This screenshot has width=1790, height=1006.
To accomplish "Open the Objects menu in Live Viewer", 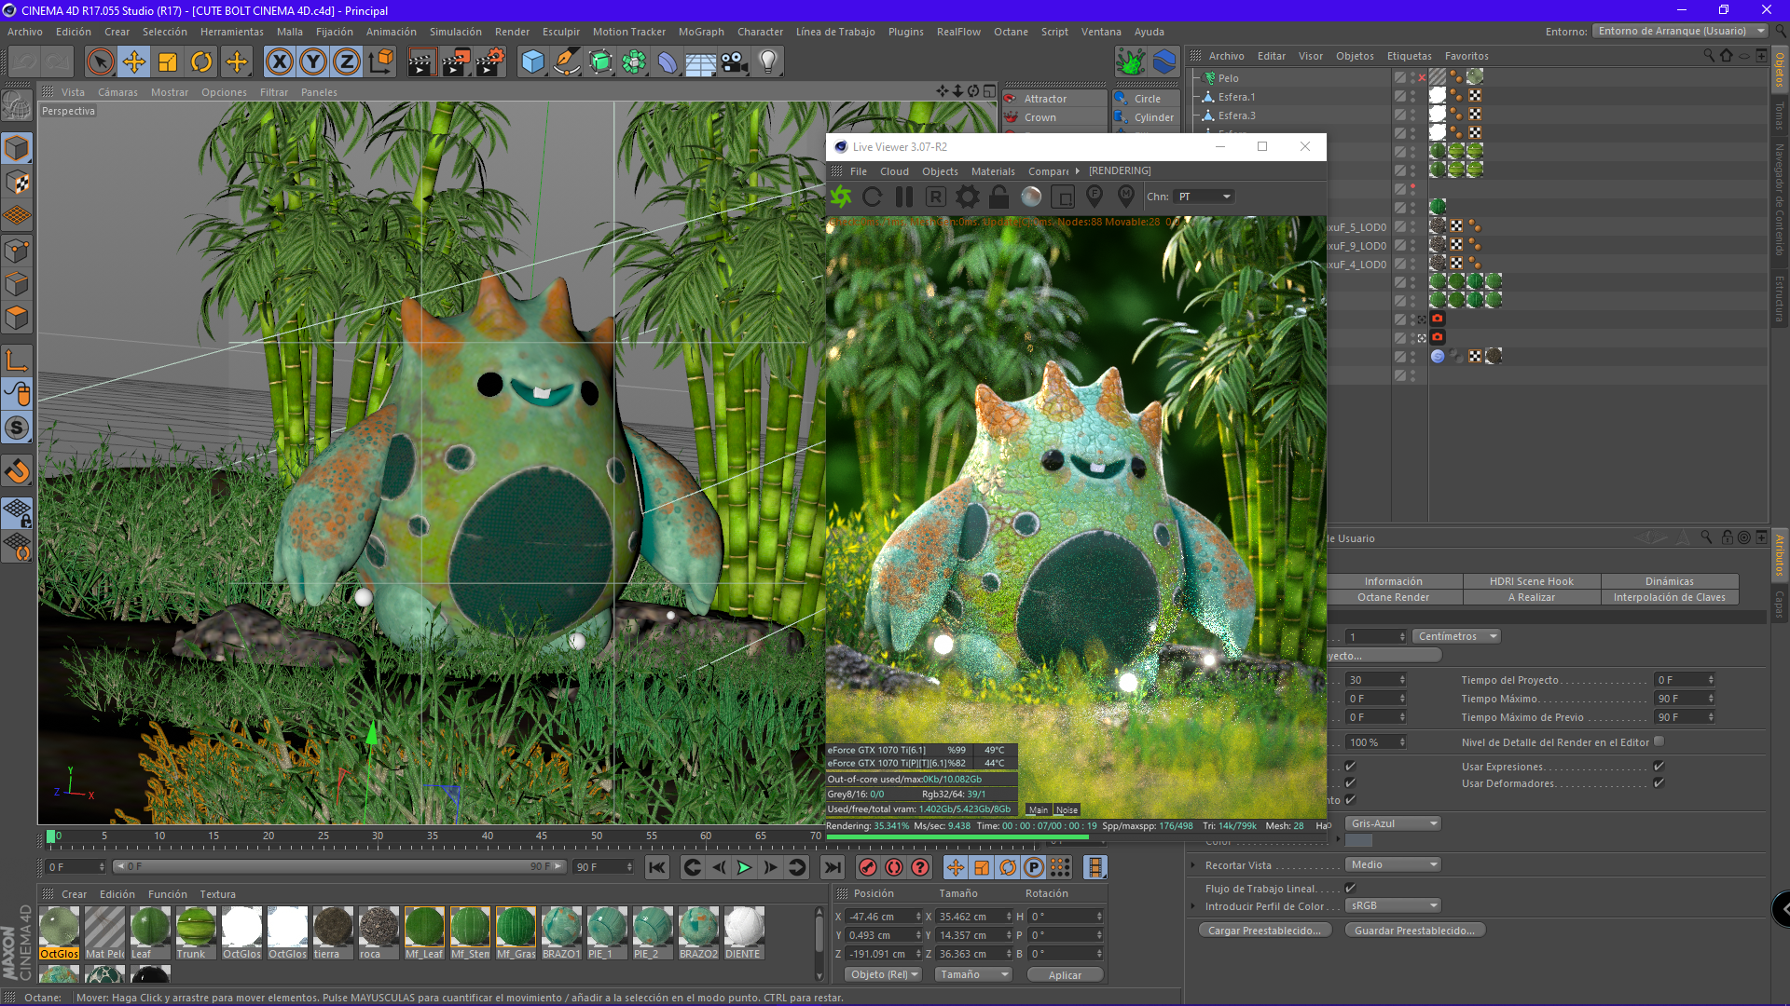I will tap(940, 171).
